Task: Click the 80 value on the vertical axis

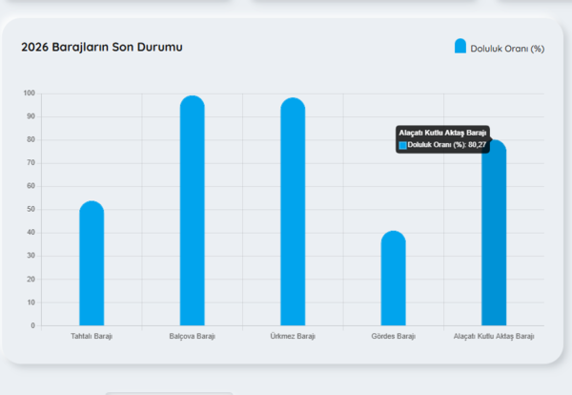Action: tap(31, 140)
